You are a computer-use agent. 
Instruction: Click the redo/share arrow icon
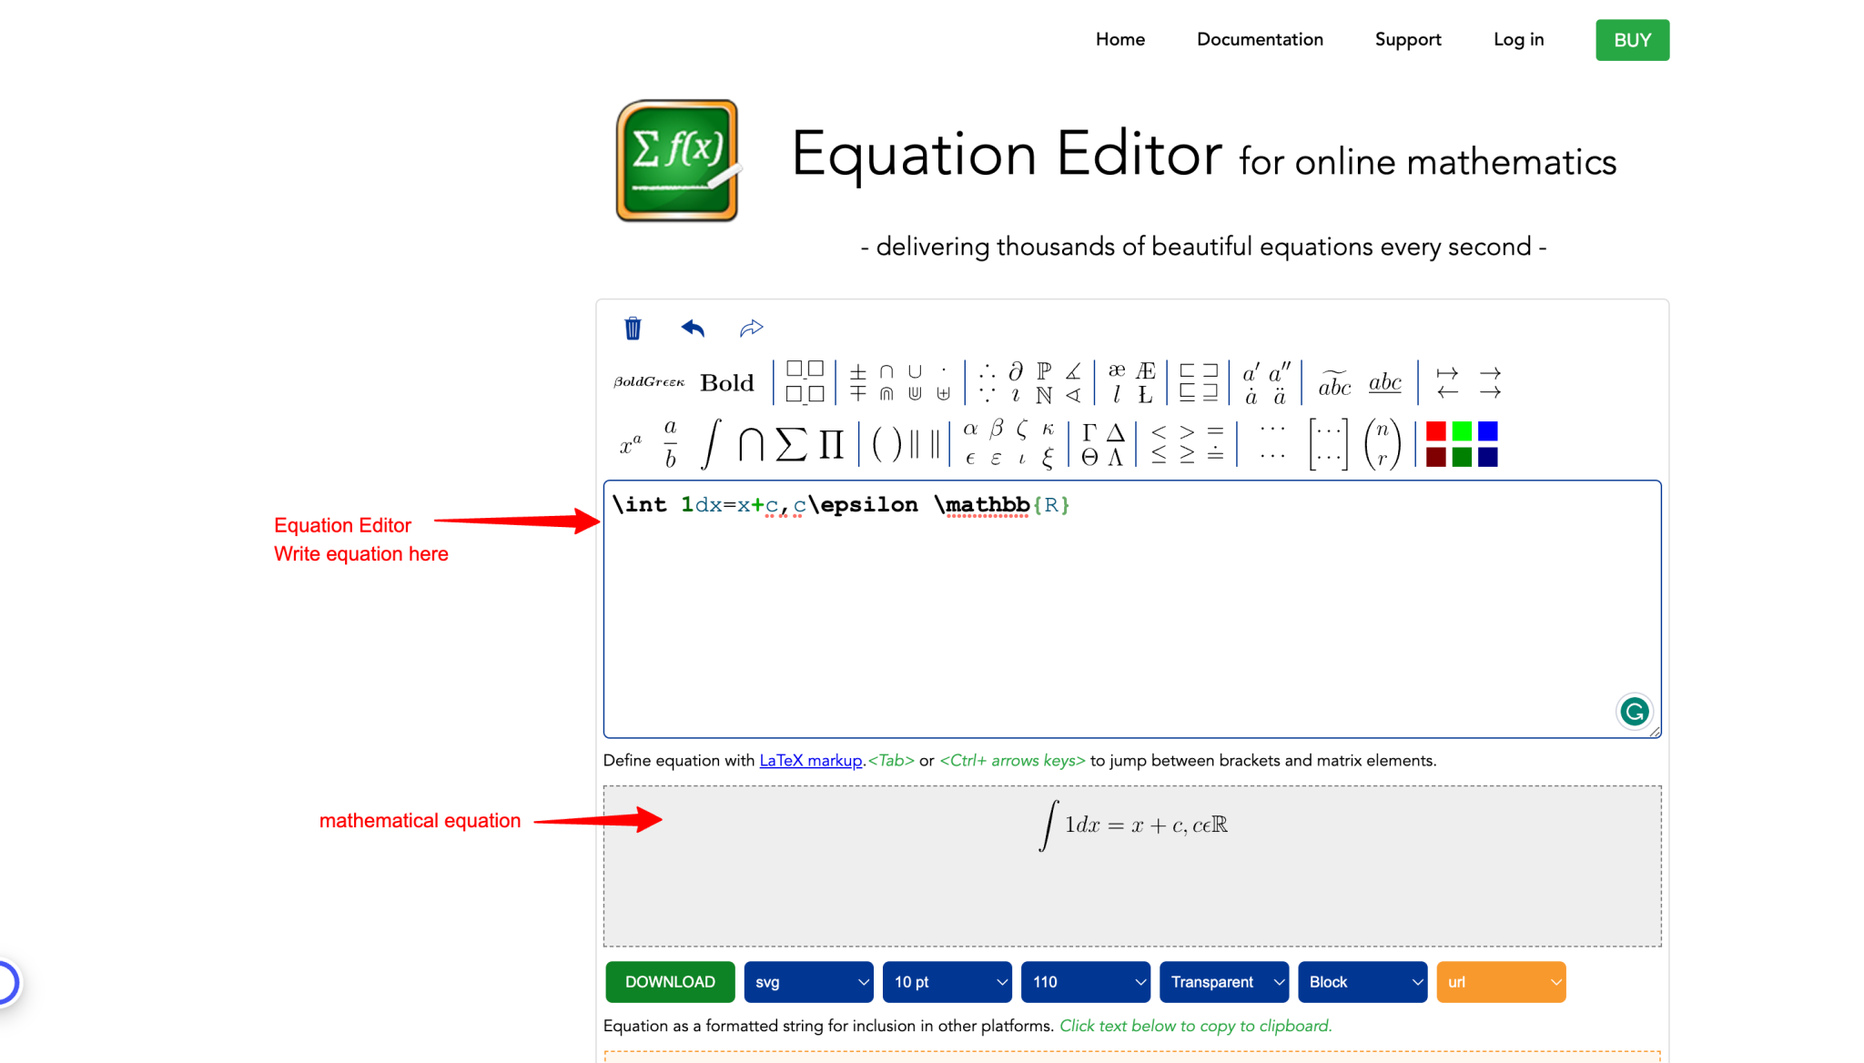click(x=751, y=328)
